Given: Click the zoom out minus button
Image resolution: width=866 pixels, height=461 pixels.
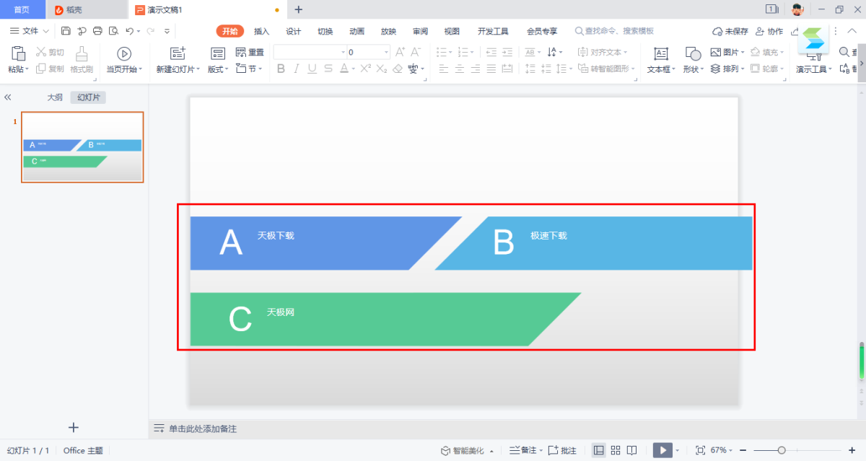Looking at the screenshot, I should tap(743, 450).
